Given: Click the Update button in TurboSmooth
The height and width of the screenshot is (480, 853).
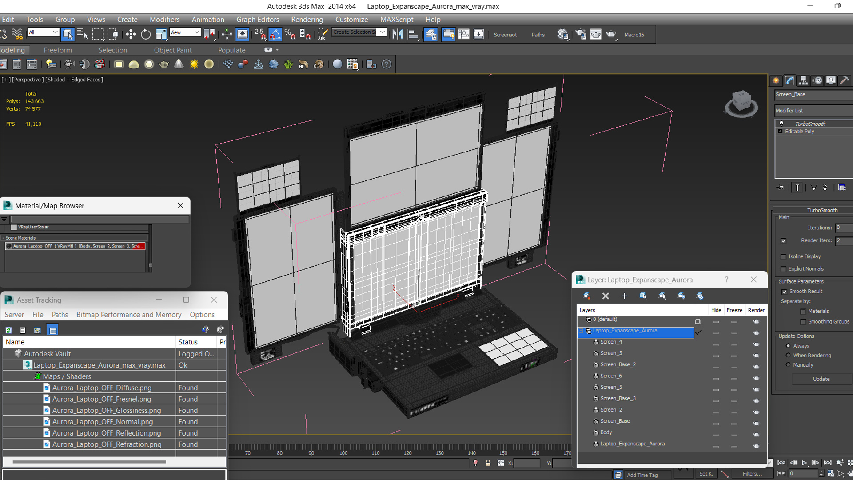Looking at the screenshot, I should [821, 379].
